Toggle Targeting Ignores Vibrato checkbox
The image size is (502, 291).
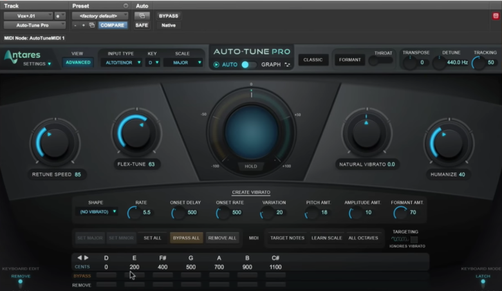(x=414, y=239)
